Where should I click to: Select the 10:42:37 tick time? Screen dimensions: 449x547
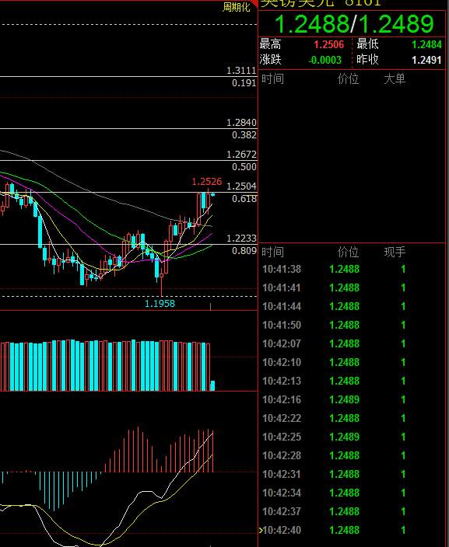282,511
